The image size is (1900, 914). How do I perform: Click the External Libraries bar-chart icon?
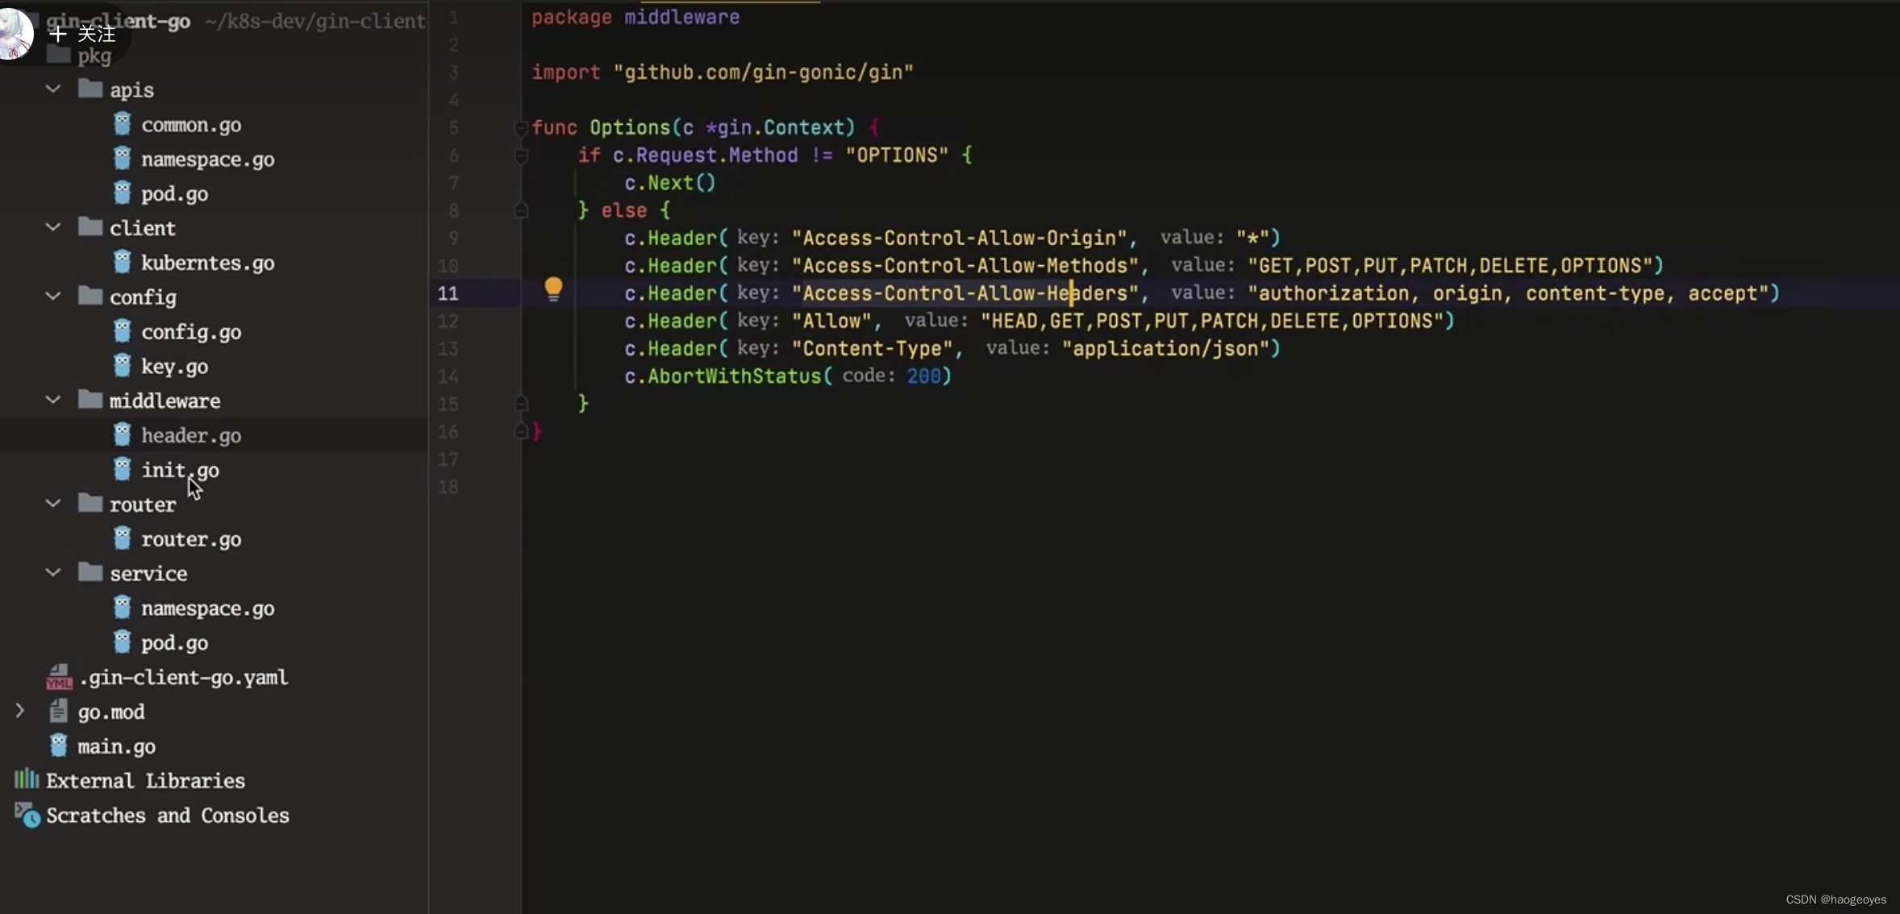27,779
